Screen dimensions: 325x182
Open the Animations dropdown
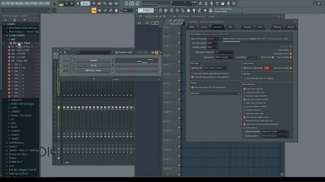click(224, 57)
